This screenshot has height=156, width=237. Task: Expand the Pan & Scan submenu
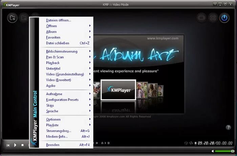66,57
